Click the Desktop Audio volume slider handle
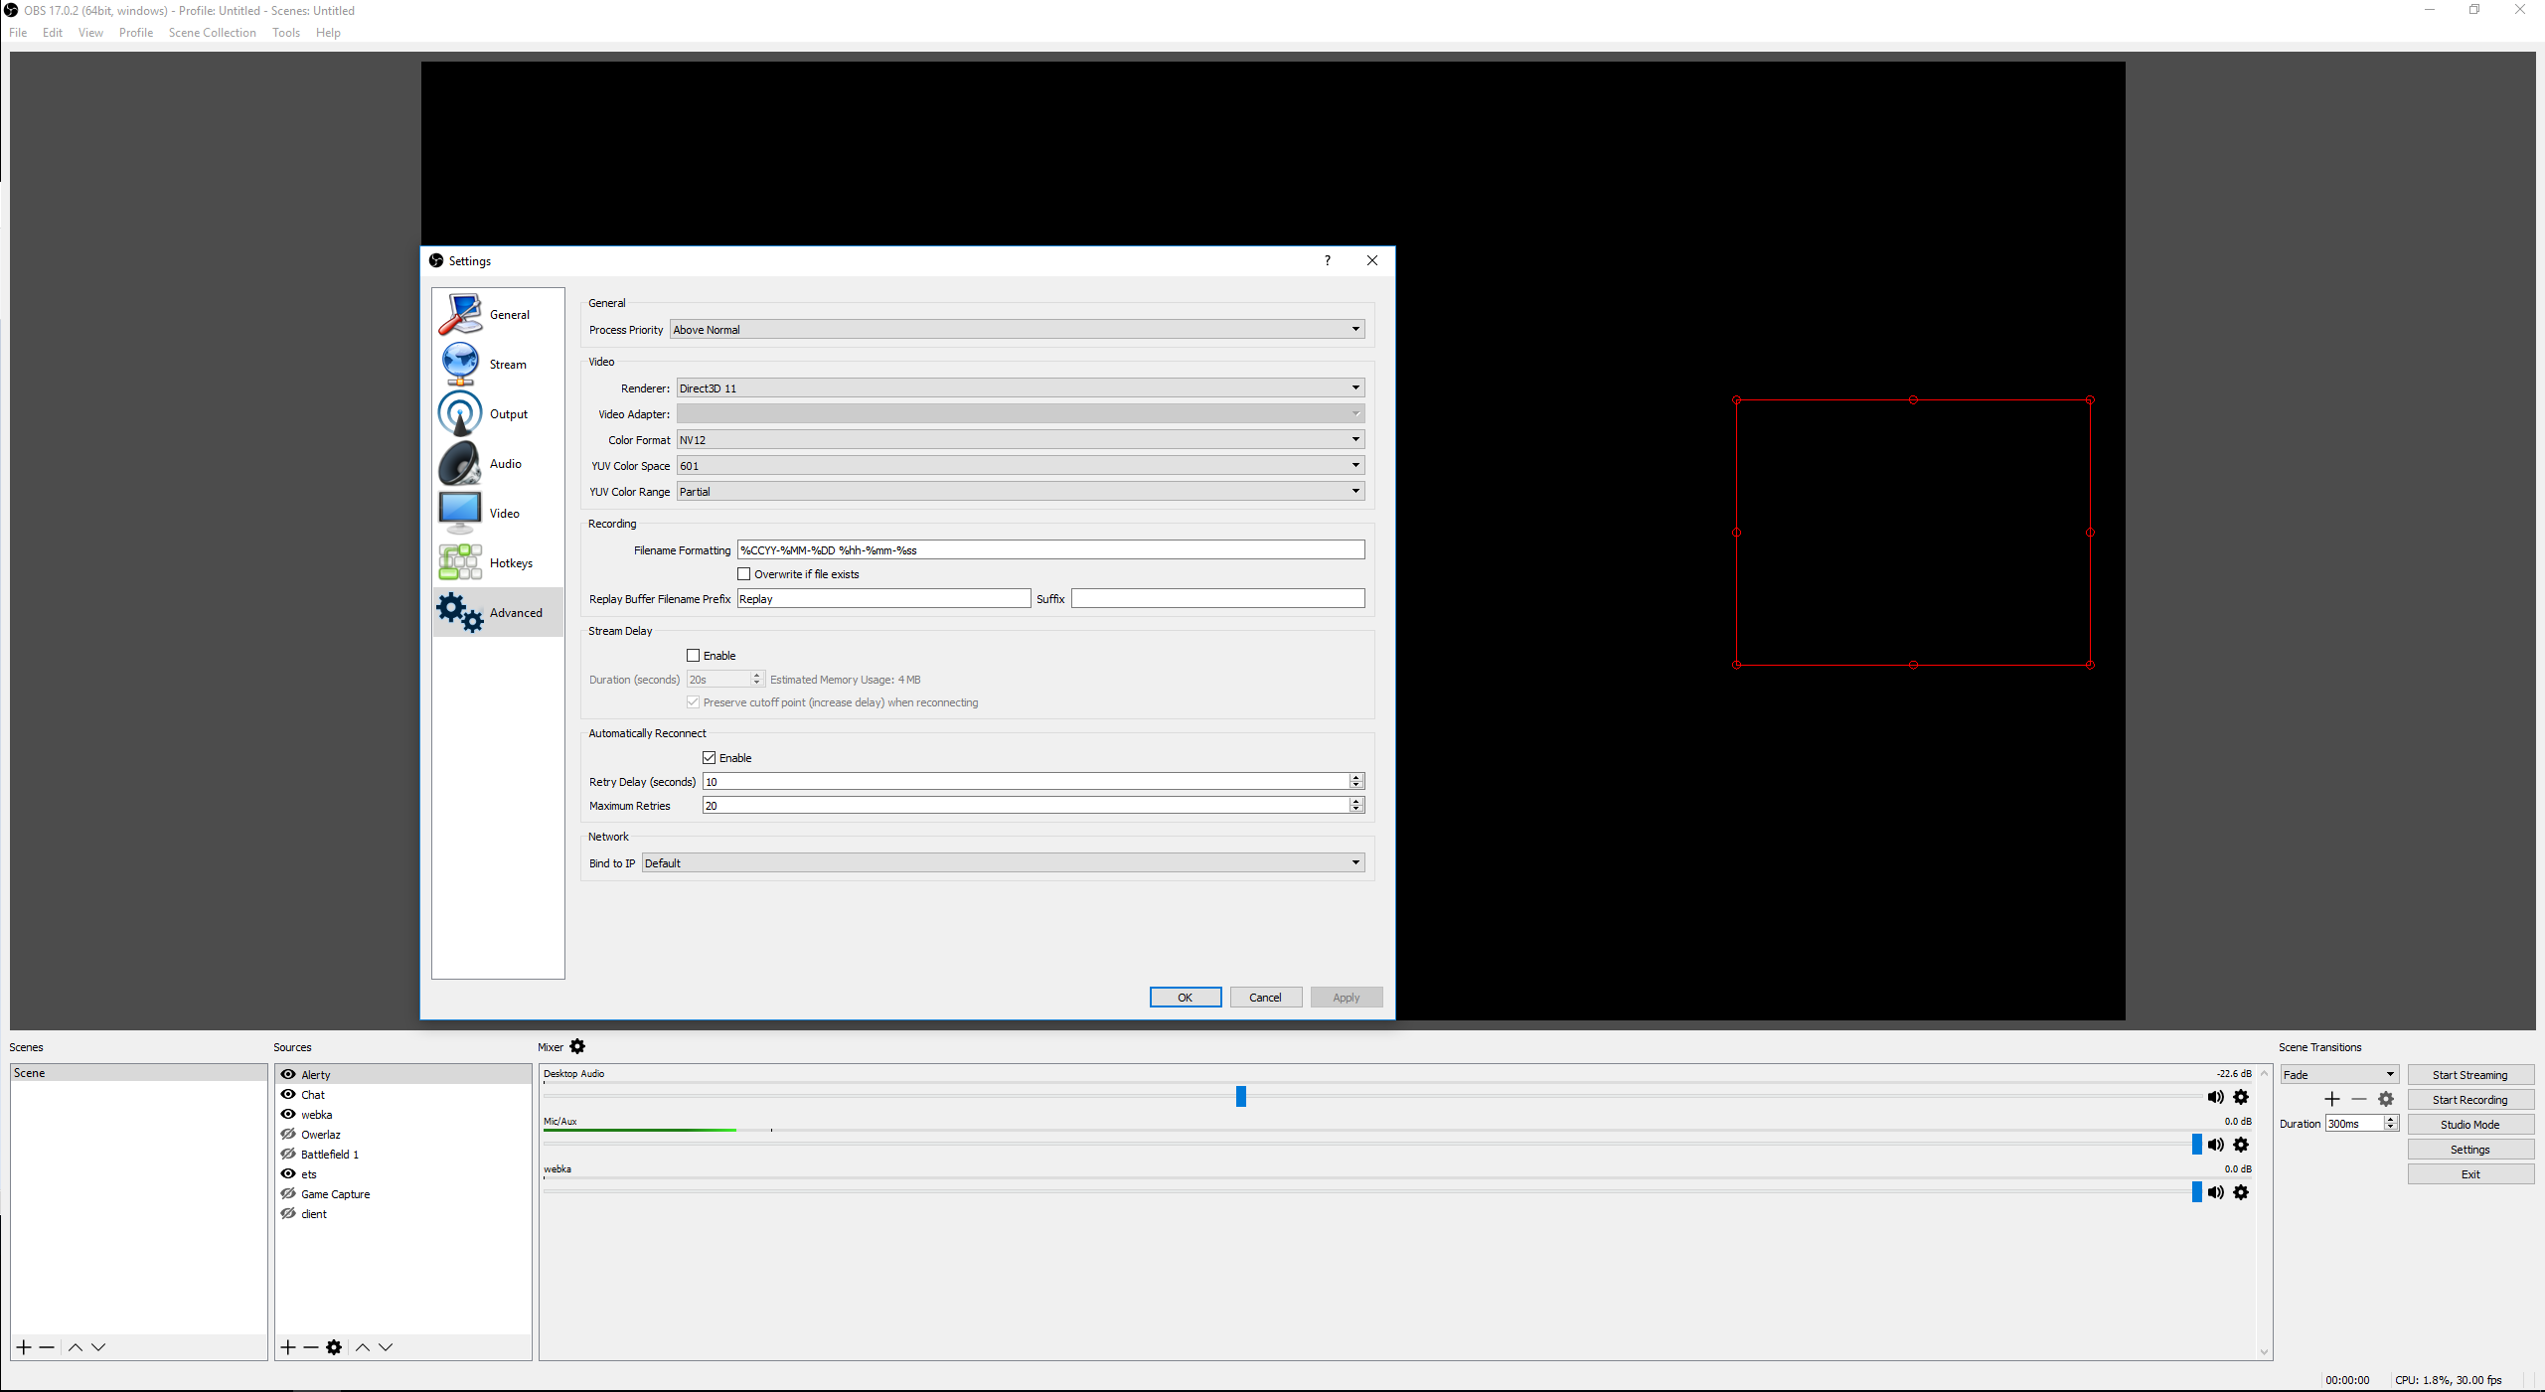This screenshot has width=2545, height=1392. point(1240,1096)
